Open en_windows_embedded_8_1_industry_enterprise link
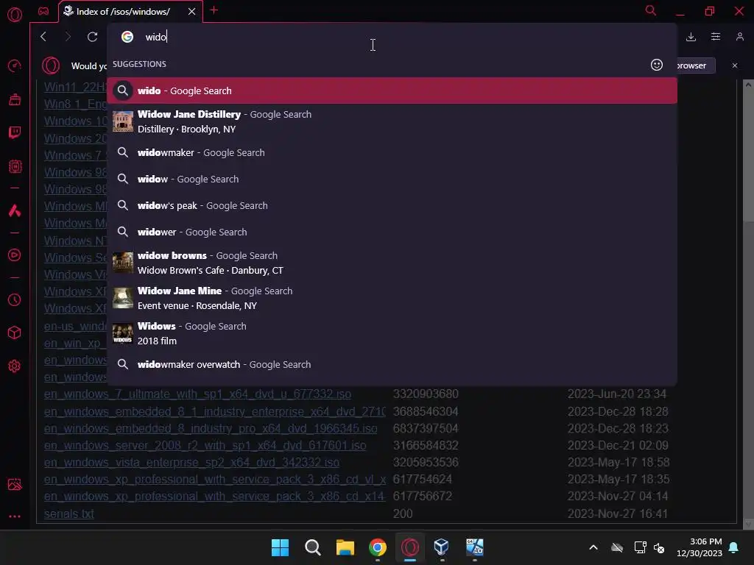 (x=214, y=412)
